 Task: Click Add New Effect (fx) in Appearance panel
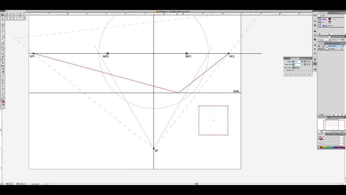click(329, 34)
